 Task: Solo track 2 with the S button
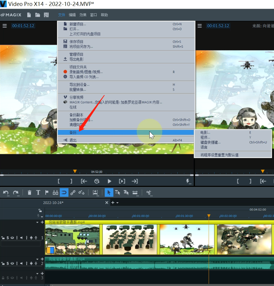(8, 263)
